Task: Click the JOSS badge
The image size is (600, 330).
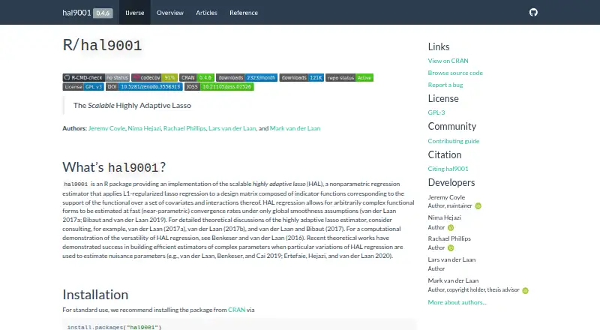Action: (219, 87)
